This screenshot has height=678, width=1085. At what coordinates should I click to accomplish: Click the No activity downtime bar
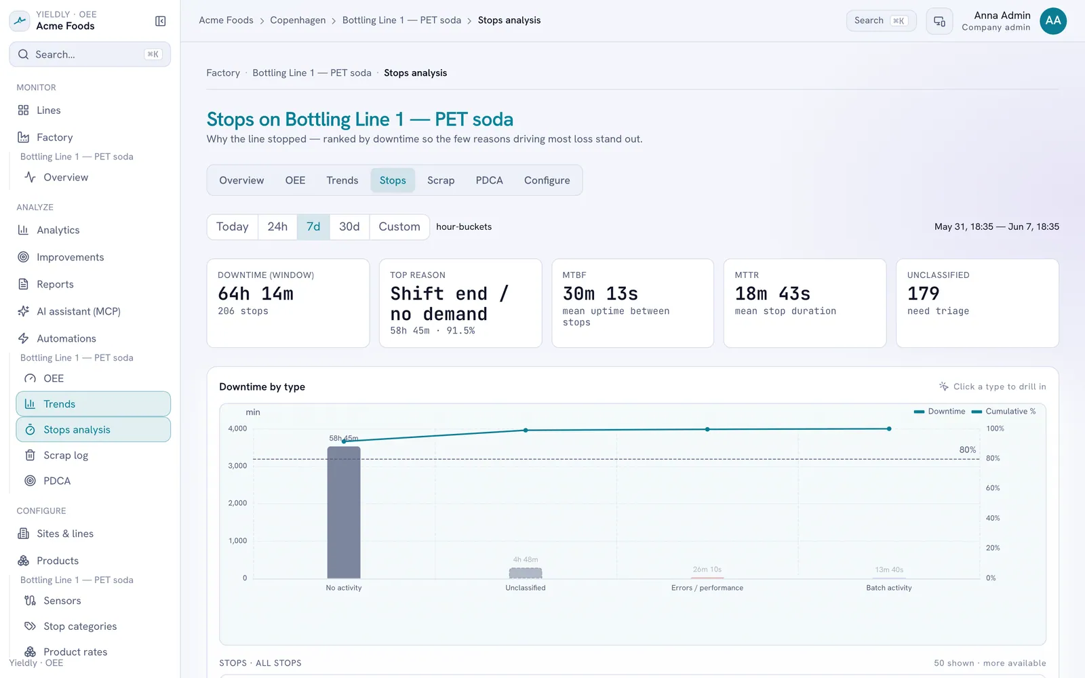coord(344,512)
